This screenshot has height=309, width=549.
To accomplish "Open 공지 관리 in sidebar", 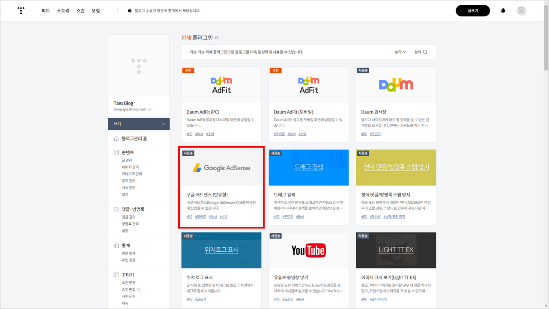I will (128, 181).
